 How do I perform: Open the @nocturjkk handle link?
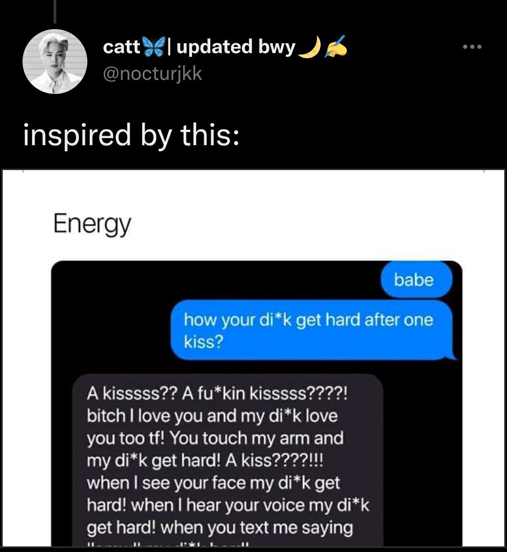tap(153, 74)
